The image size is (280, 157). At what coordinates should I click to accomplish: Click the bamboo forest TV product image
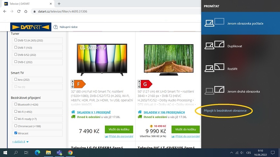169,60
